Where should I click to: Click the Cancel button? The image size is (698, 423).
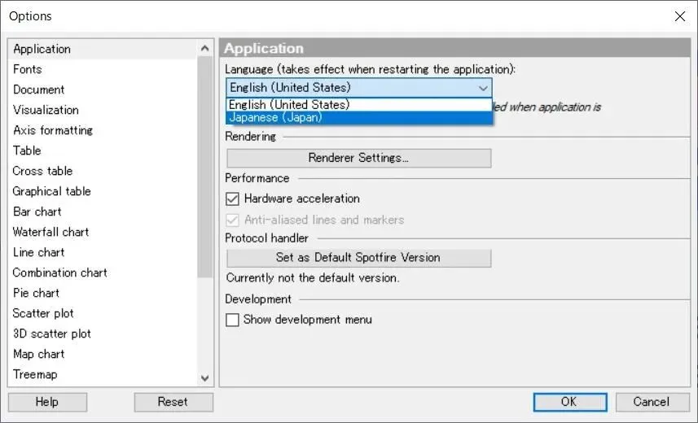(x=651, y=402)
